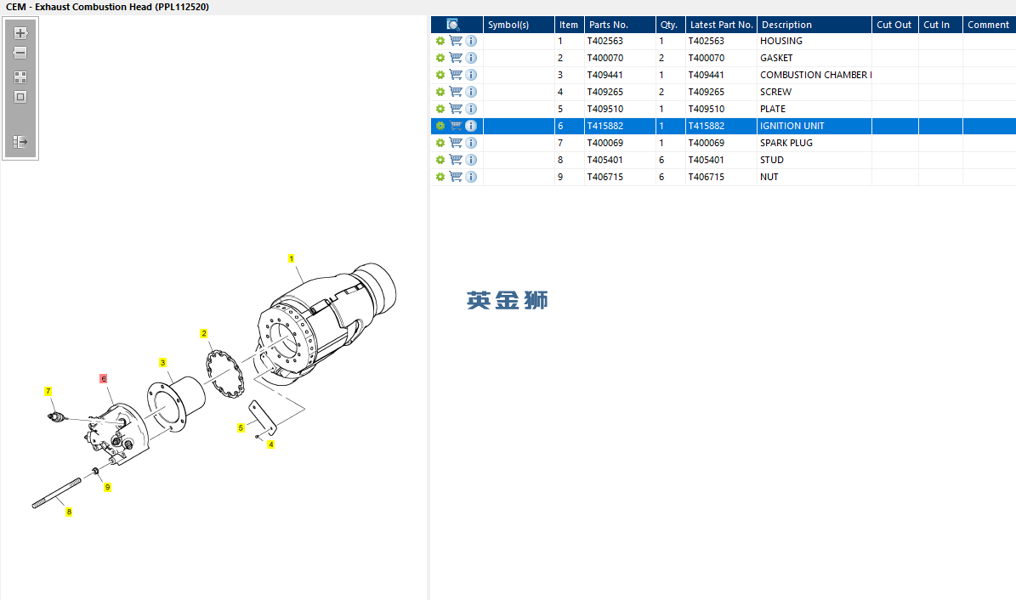Zoom out of the parts diagram
This screenshot has width=1016, height=600.
point(20,53)
